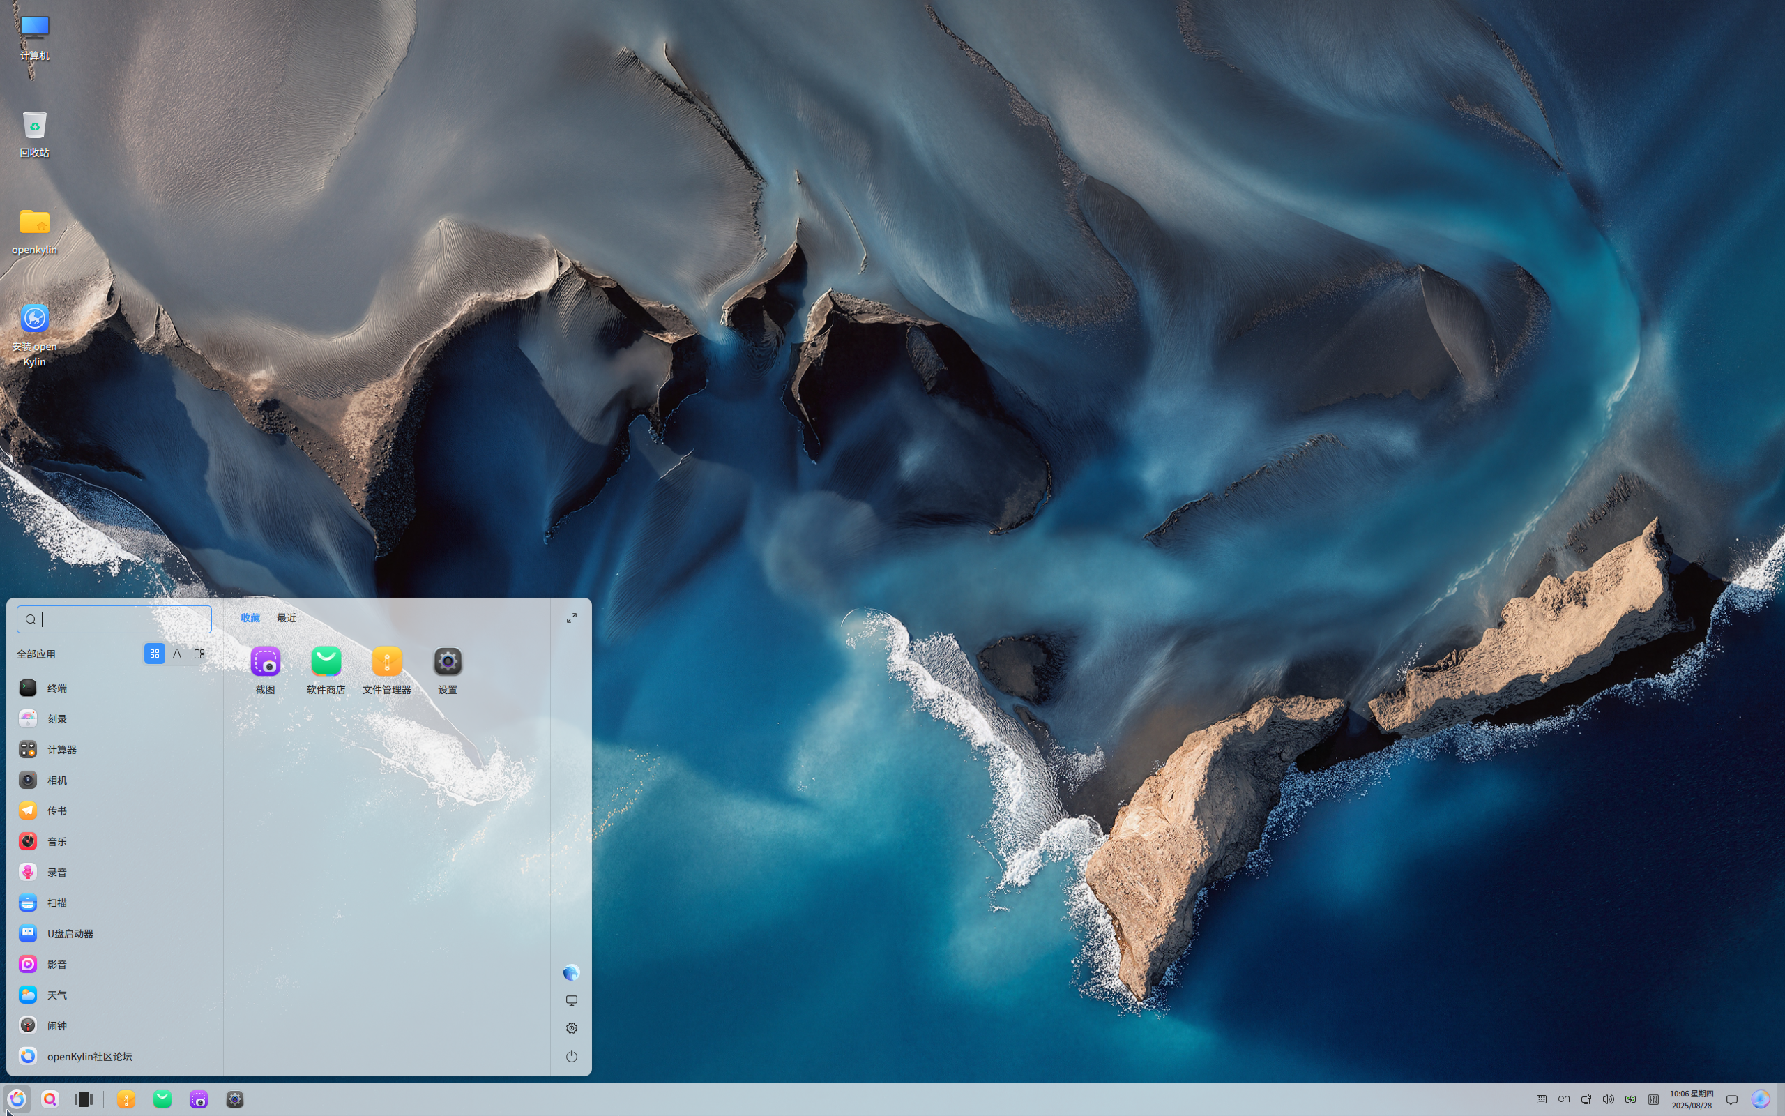Launch the 影音 video player
Screen dimensions: 1785x1116
114,964
